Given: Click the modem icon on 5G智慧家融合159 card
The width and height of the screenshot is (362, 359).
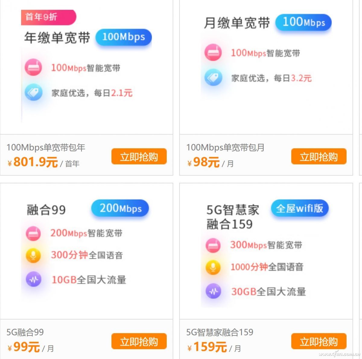Looking at the screenshot, I should (x=213, y=245).
